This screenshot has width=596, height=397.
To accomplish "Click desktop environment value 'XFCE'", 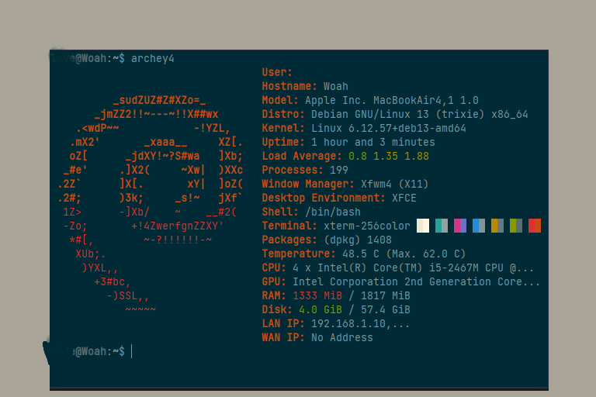I will pyautogui.click(x=404, y=198).
